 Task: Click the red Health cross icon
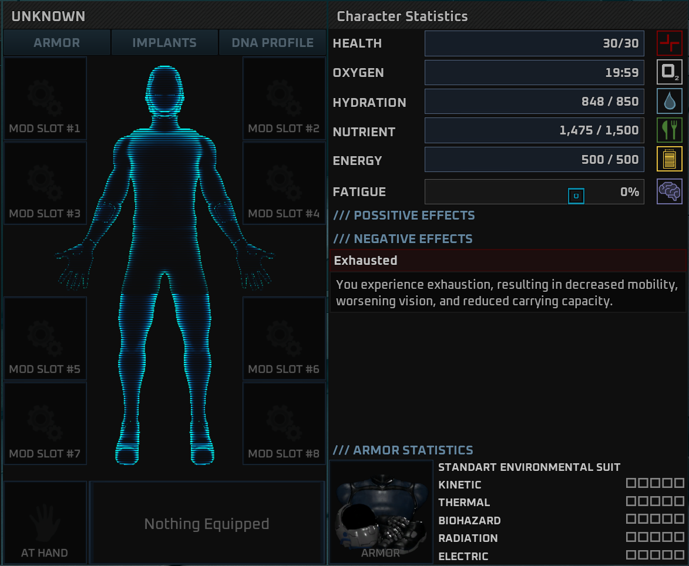[669, 43]
